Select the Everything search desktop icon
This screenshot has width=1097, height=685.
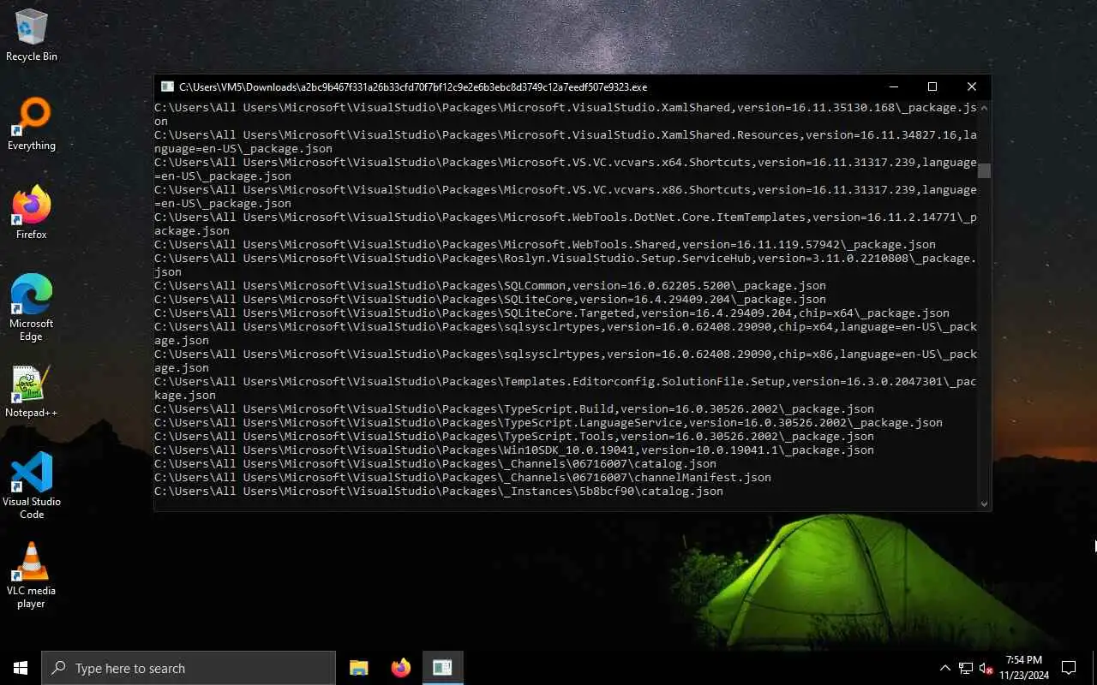[32, 124]
